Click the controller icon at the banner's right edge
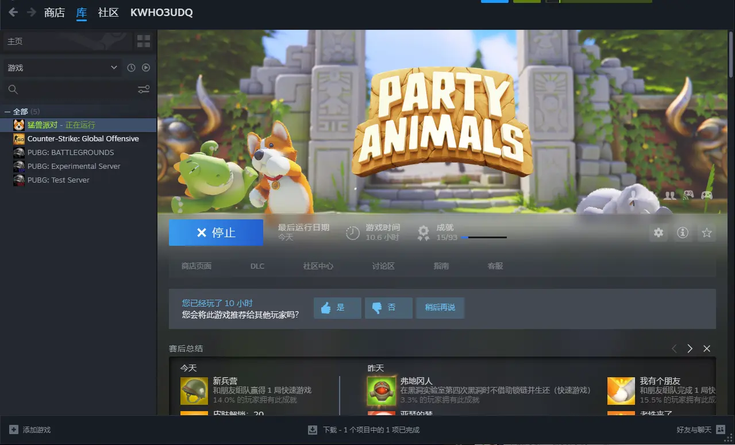Screen dimensions: 735x445 [706, 196]
